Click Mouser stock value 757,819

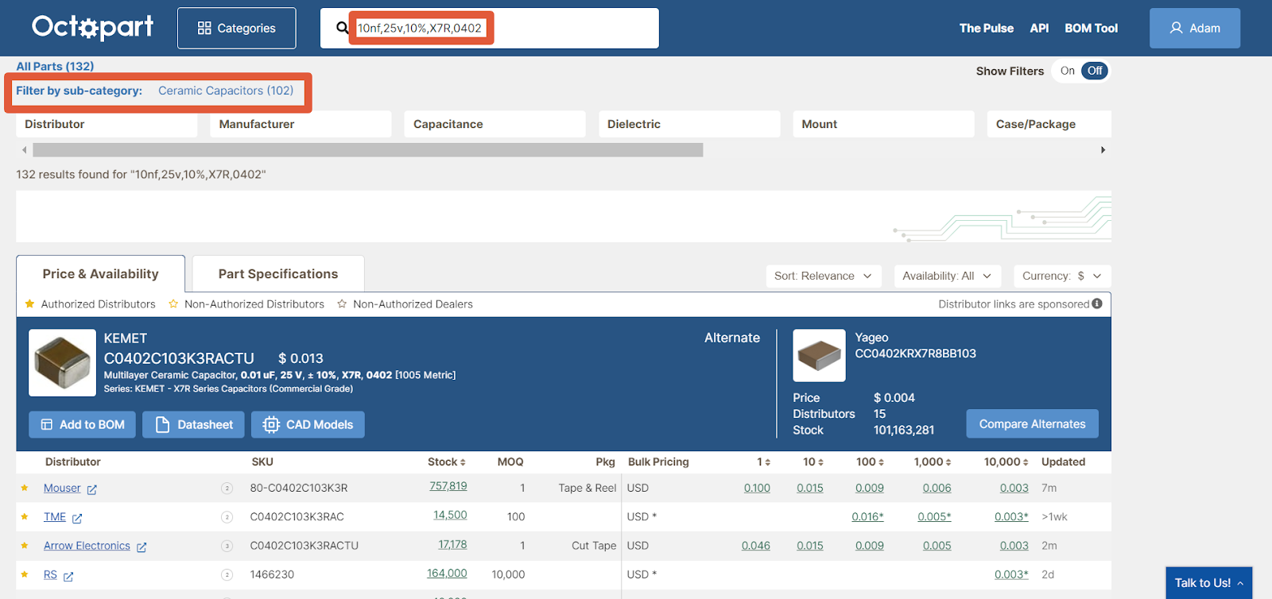coord(448,486)
